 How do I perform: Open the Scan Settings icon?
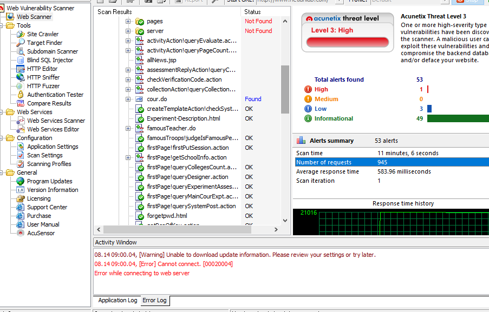click(21, 155)
